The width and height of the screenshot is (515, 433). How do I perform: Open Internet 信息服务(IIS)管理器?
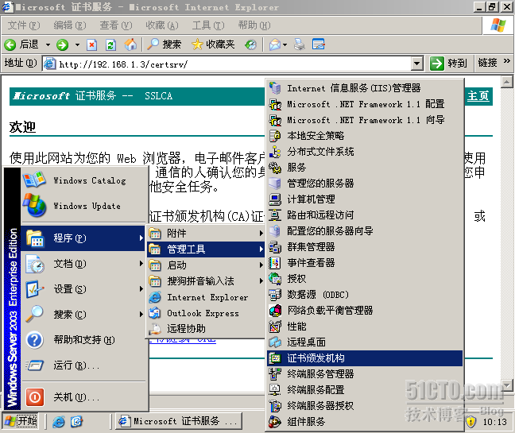pyautogui.click(x=365, y=88)
